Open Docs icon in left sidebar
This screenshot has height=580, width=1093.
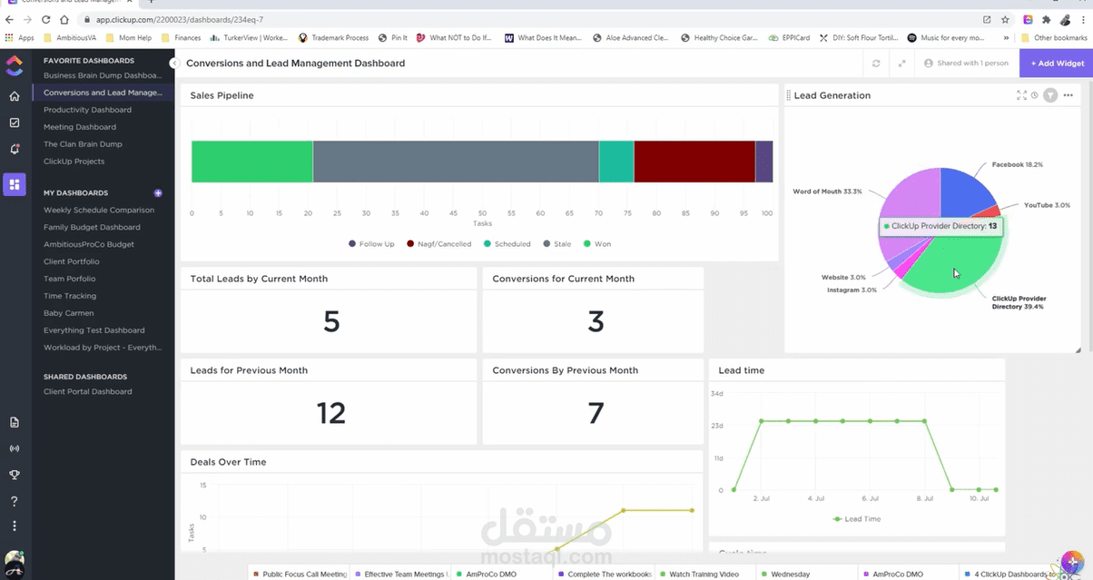[x=15, y=422]
